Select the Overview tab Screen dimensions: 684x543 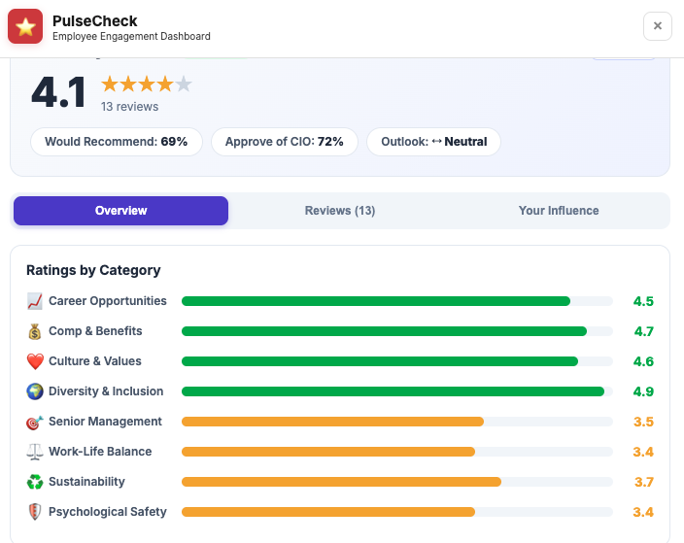click(121, 211)
